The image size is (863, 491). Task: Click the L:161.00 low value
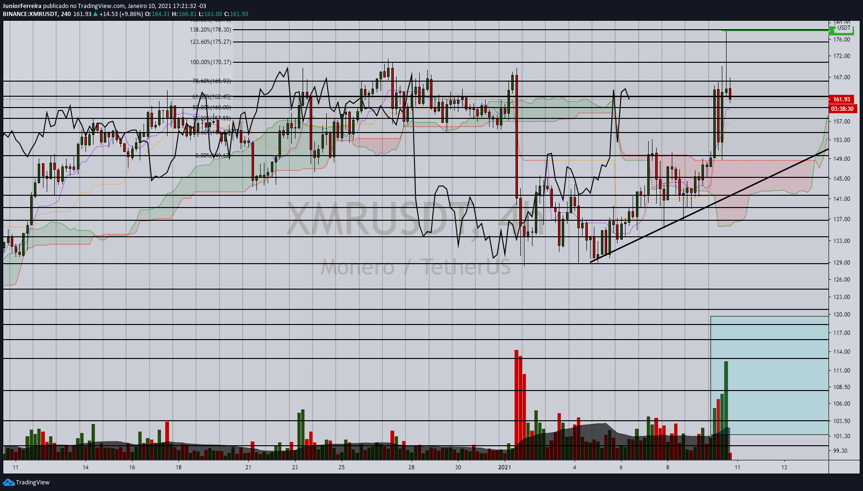[x=210, y=14]
